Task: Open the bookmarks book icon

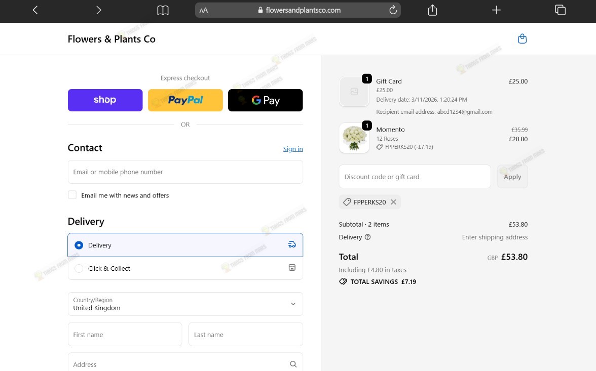Action: click(x=163, y=10)
